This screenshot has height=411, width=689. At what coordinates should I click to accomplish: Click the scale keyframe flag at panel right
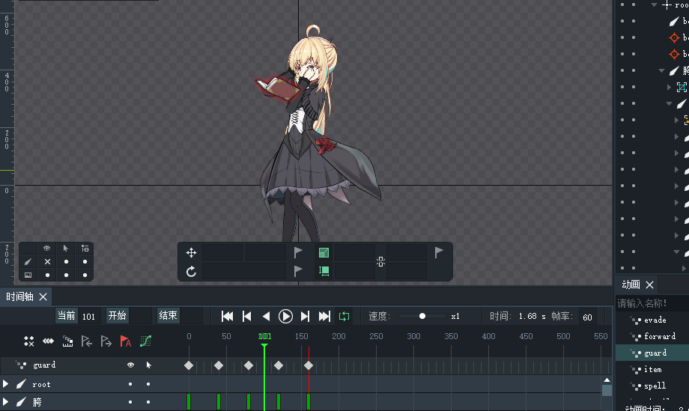point(439,252)
